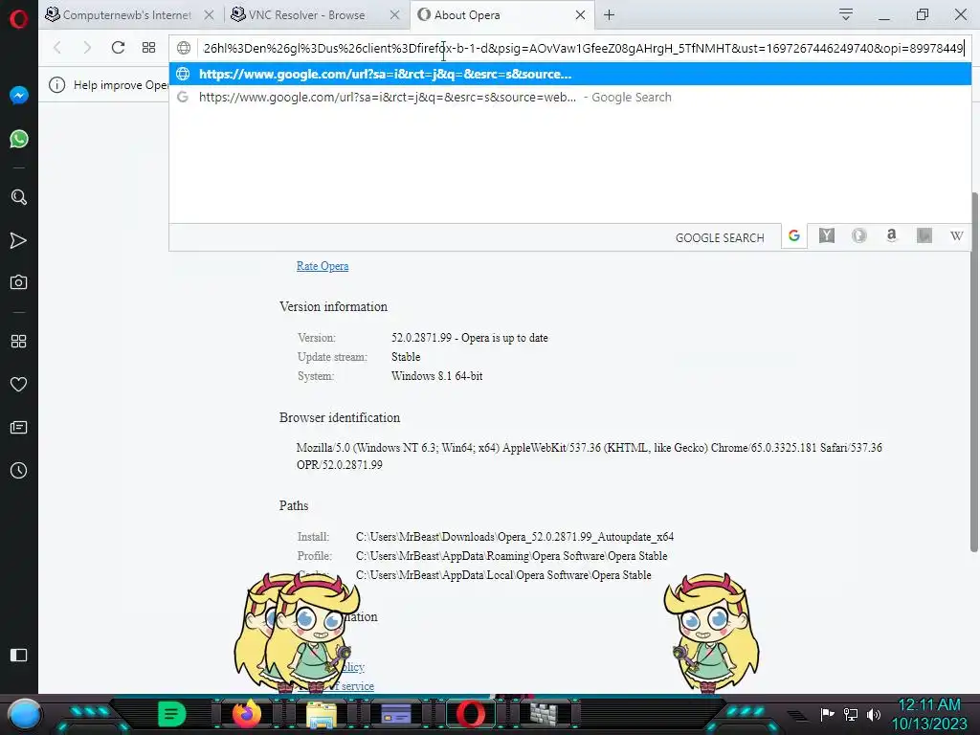The width and height of the screenshot is (980, 735).
Task: Click the Rate Opera link
Action: pyautogui.click(x=323, y=266)
